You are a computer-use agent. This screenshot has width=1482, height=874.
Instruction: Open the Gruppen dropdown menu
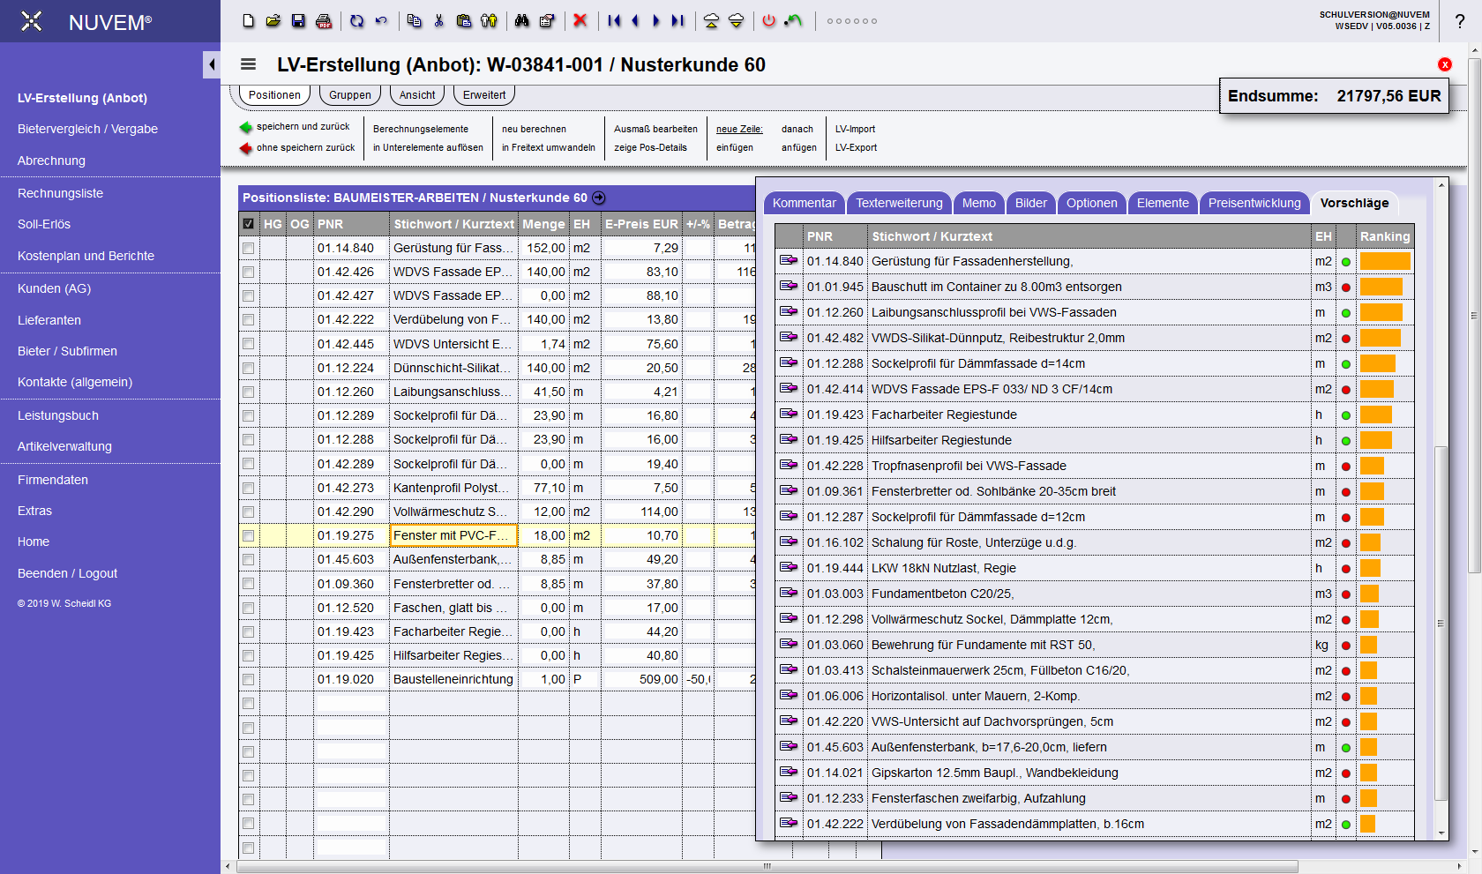click(350, 94)
